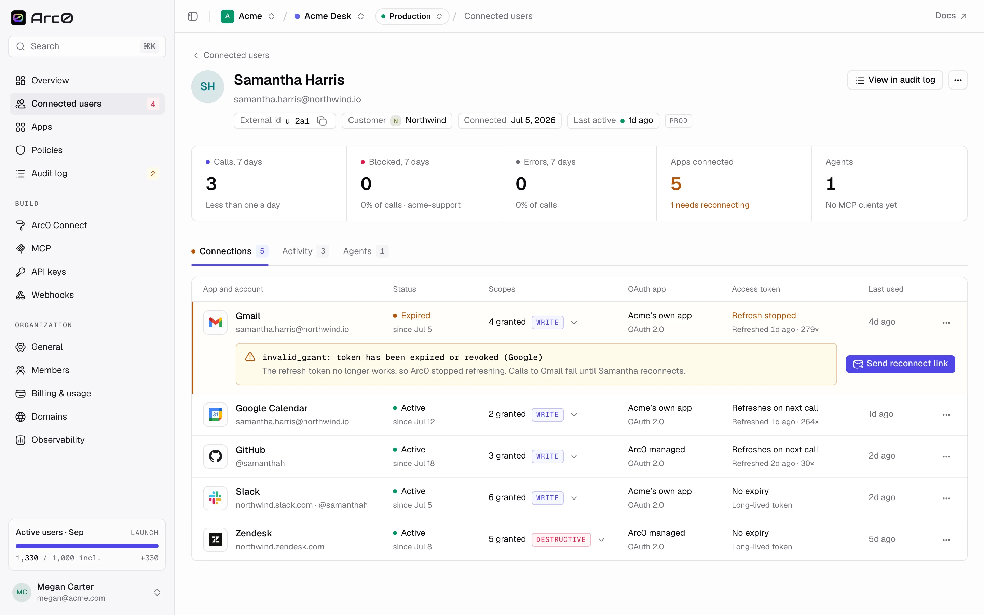Click the samantha.harris@northwind.io email under the name
The image size is (984, 615).
pos(297,100)
